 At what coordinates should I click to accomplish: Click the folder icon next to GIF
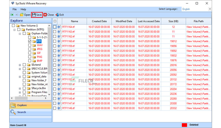(34, 53)
